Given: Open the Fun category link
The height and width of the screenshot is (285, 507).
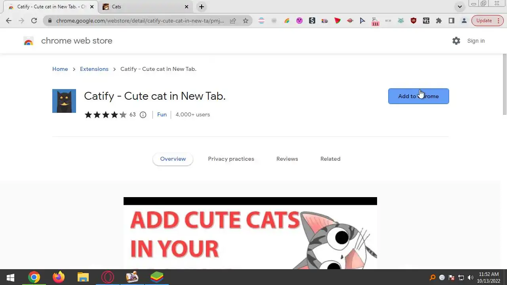Looking at the screenshot, I should pyautogui.click(x=162, y=115).
